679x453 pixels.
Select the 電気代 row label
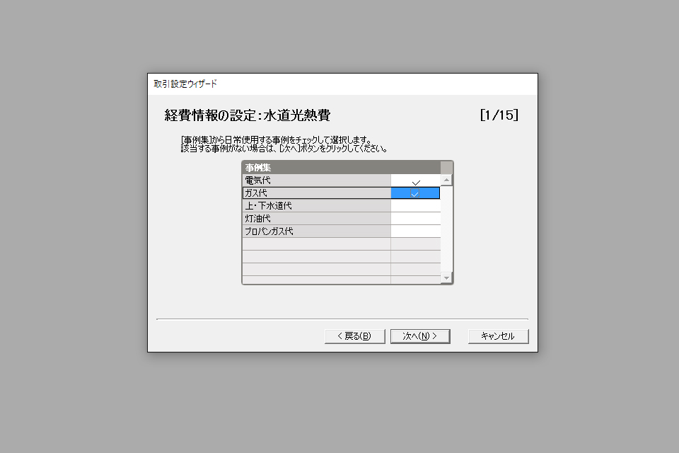tap(317, 180)
